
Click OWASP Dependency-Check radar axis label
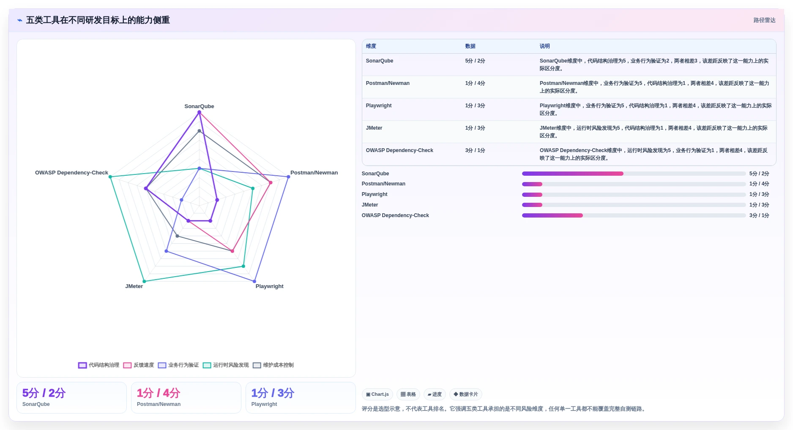click(71, 173)
